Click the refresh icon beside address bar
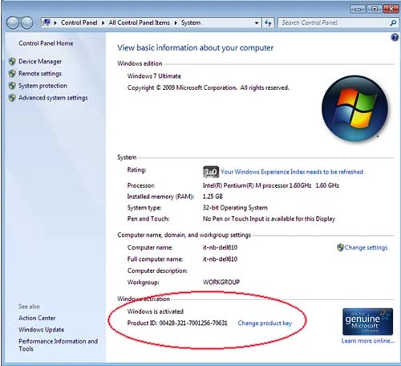Image resolution: width=401 pixels, height=366 pixels. point(268,23)
